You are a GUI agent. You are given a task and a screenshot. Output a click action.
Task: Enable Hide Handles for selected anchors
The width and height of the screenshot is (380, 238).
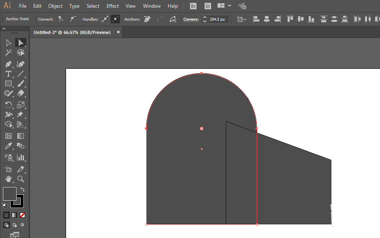click(x=115, y=19)
